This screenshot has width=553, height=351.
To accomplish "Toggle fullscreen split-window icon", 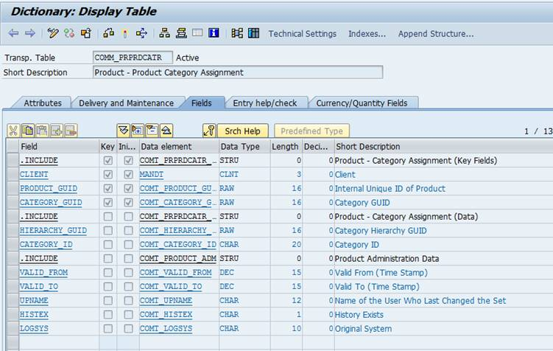I will coord(197,33).
